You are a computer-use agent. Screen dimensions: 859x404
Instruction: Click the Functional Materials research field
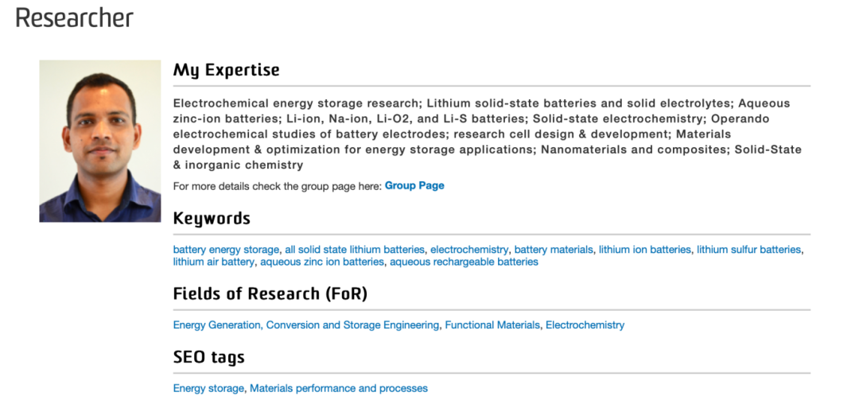tap(492, 325)
